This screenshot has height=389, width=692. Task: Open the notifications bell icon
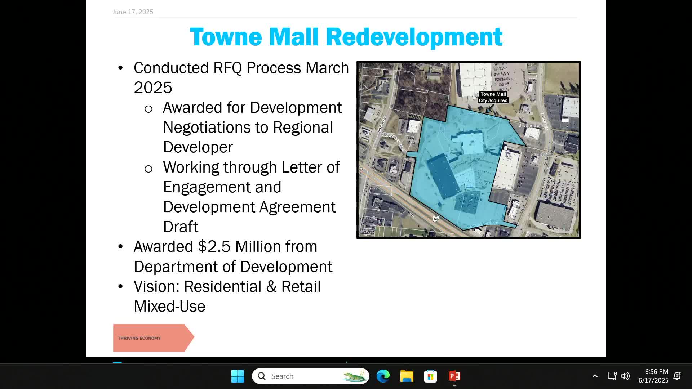coord(677,376)
